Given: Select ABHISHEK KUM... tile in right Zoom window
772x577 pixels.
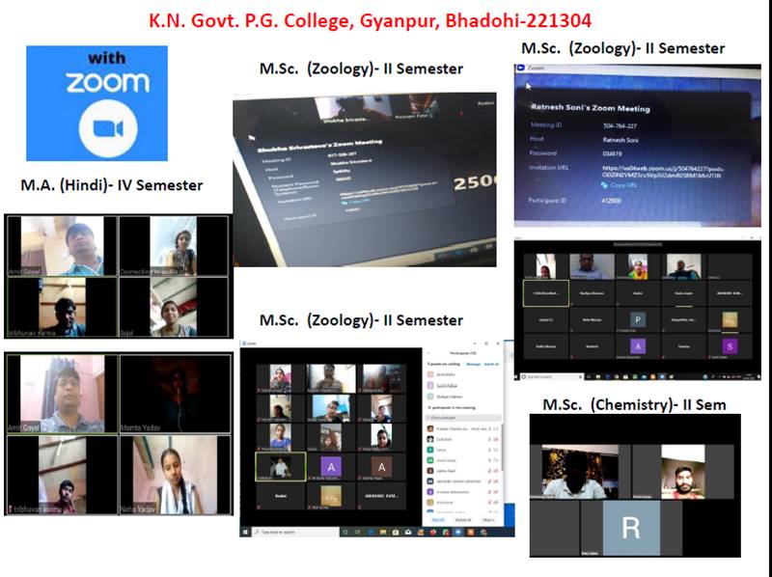Looking at the screenshot, I should (x=730, y=293).
